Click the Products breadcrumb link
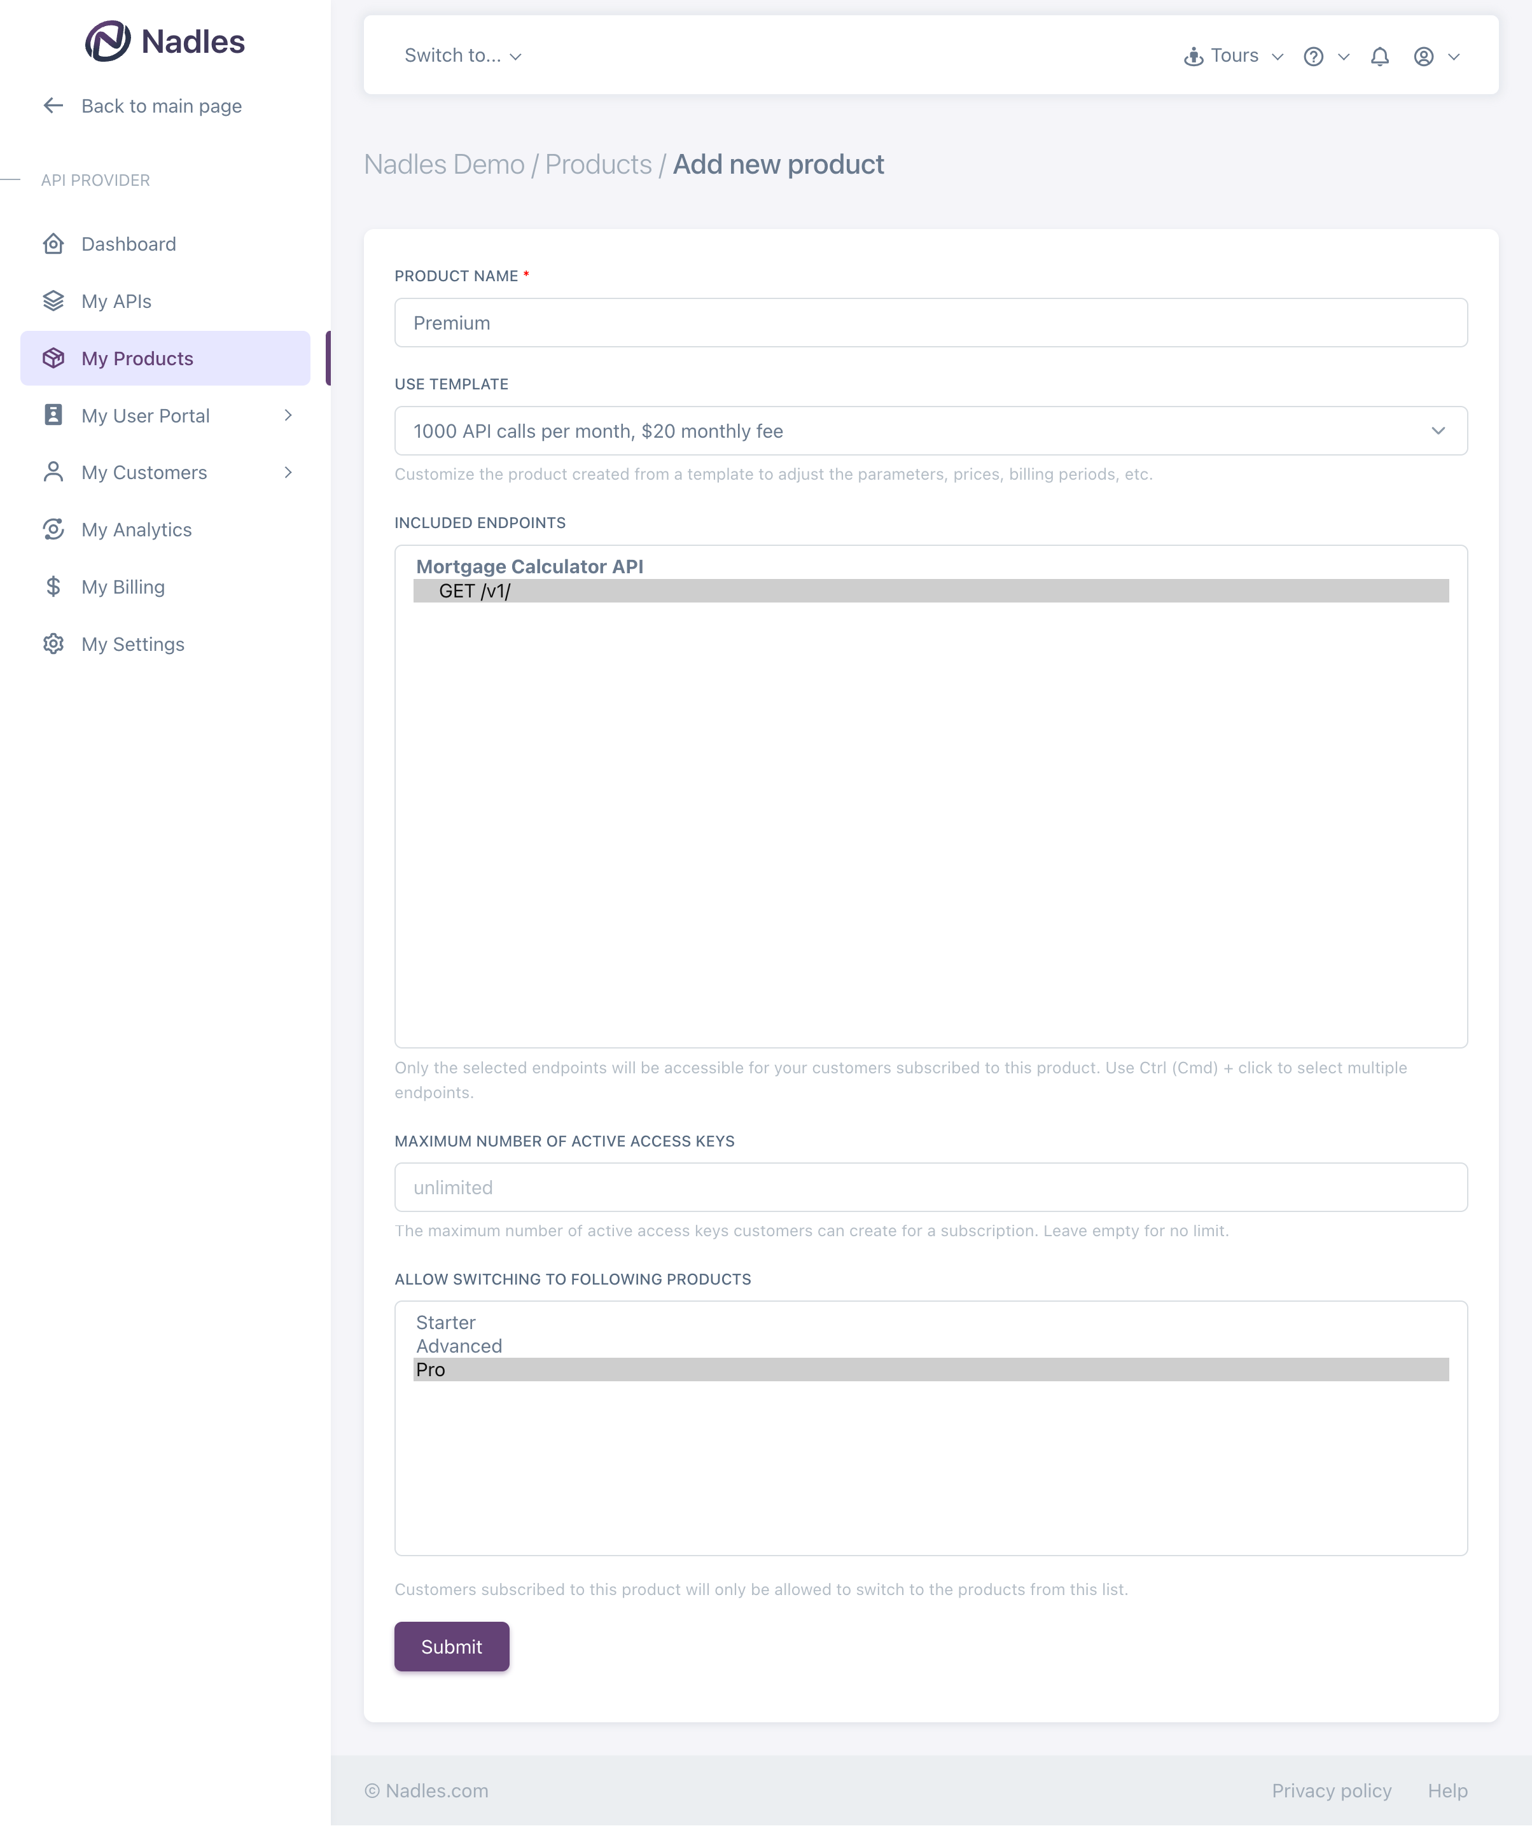The image size is (1532, 1826). 598,164
